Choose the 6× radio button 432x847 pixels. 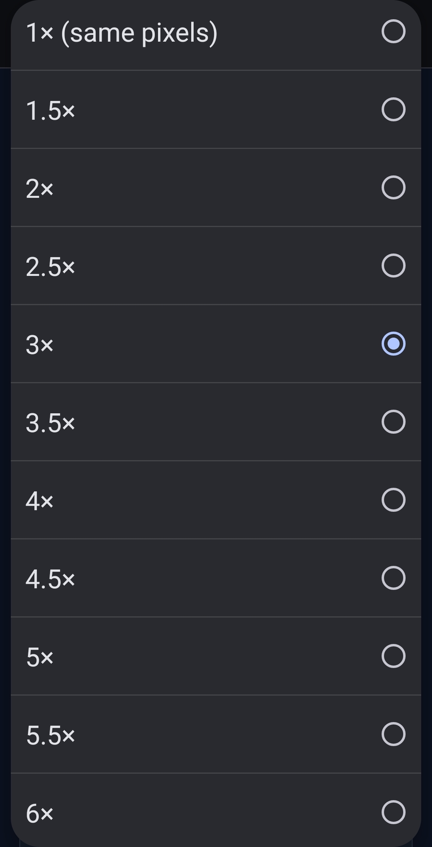[393, 812]
